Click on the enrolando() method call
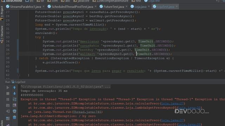 [x=46, y=33]
